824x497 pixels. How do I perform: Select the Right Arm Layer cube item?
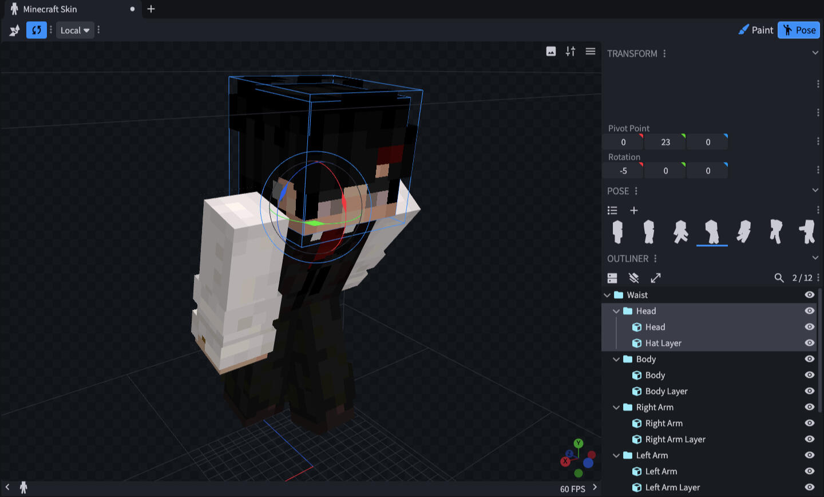click(675, 439)
